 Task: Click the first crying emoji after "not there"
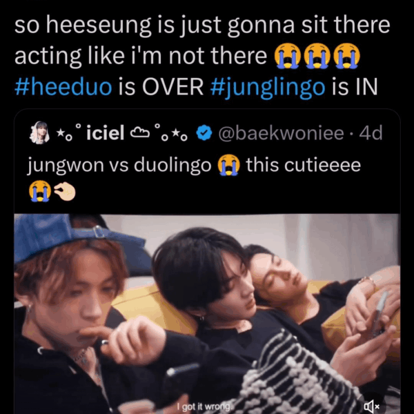(287, 56)
